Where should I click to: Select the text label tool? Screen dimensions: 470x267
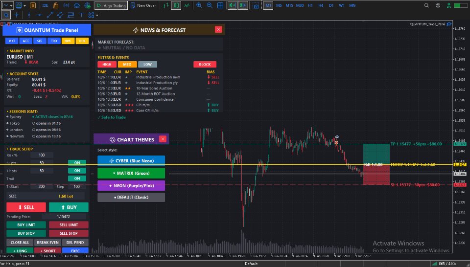tap(81, 15)
